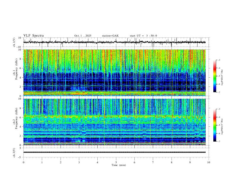Click the "9" tick on the Time axis
Image resolution: width=235 pixels, height=182 pixels.
click(190, 162)
